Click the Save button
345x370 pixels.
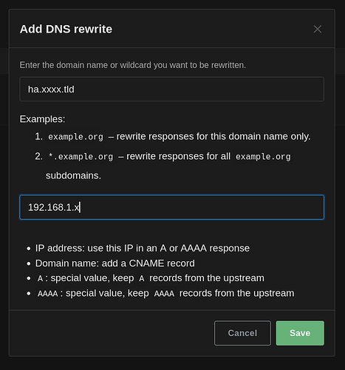(300, 333)
